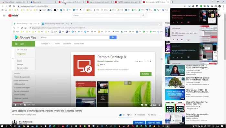
Task: Switch to 'App per censurare testo' tab
Action: click(x=99, y=2)
